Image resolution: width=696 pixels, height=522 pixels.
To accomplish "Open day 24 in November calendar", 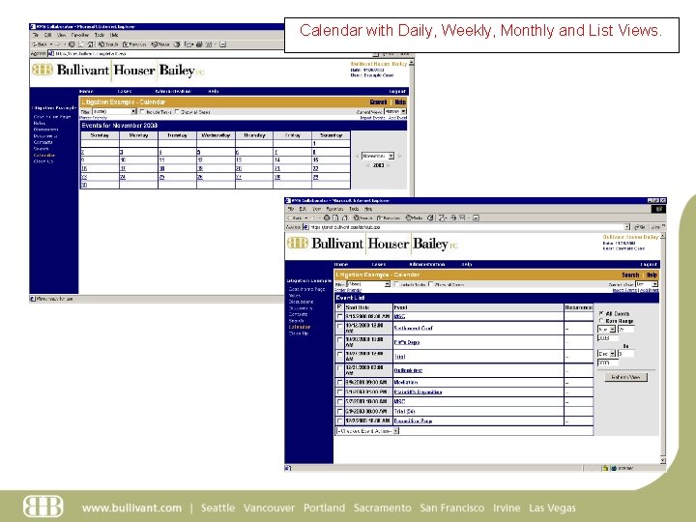I will 123,177.
